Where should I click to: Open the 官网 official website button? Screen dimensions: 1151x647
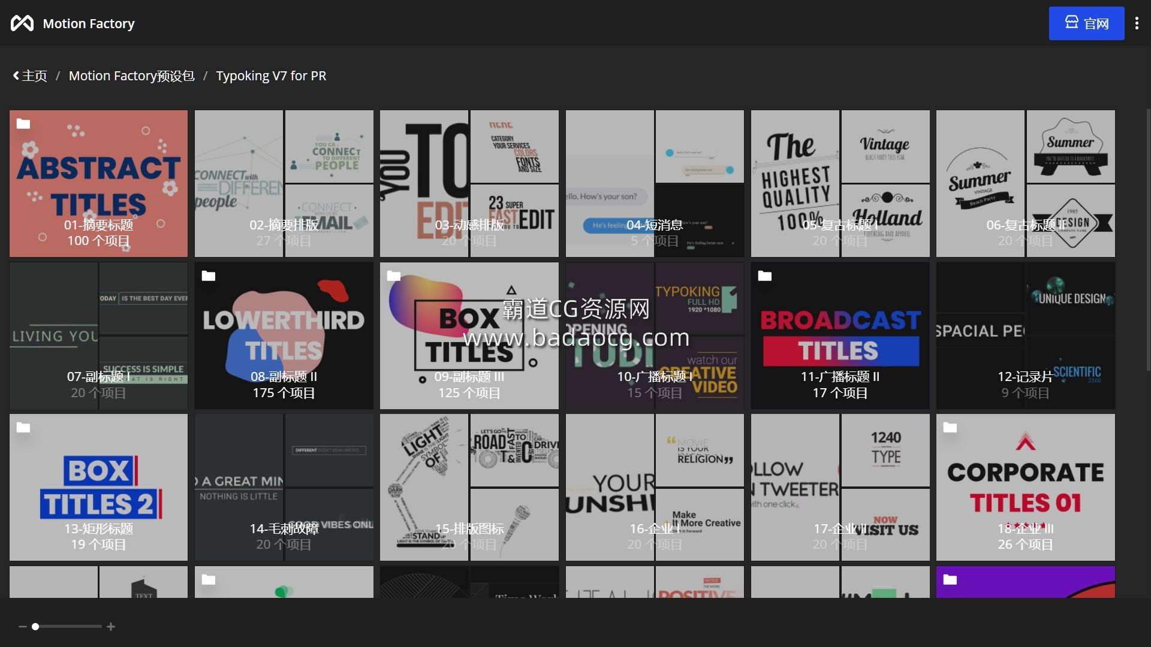click(1086, 23)
